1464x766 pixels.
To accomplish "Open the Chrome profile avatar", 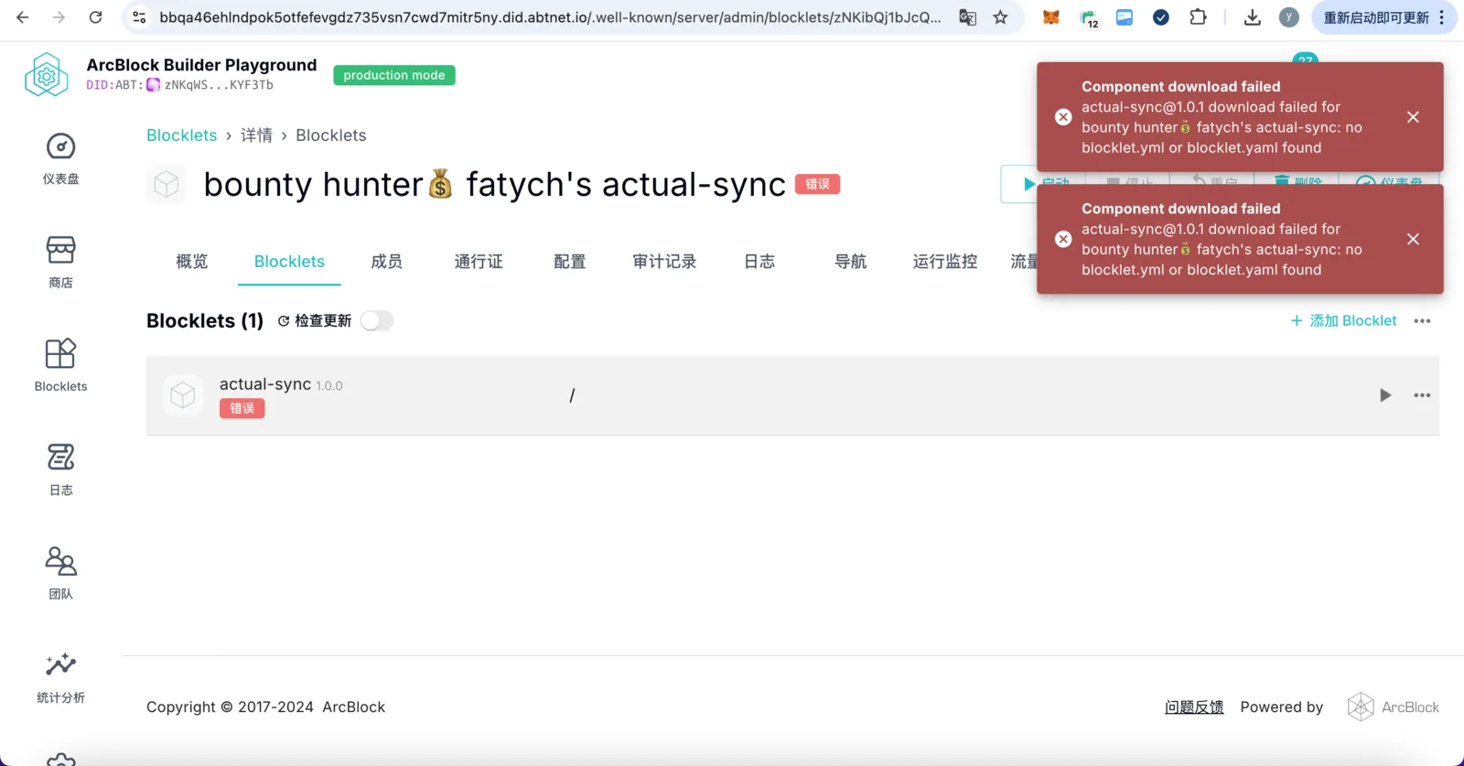I will [x=1289, y=17].
